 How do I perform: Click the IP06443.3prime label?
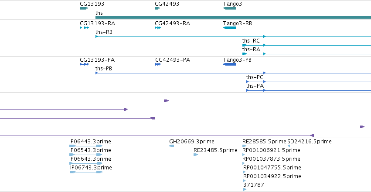90,142
